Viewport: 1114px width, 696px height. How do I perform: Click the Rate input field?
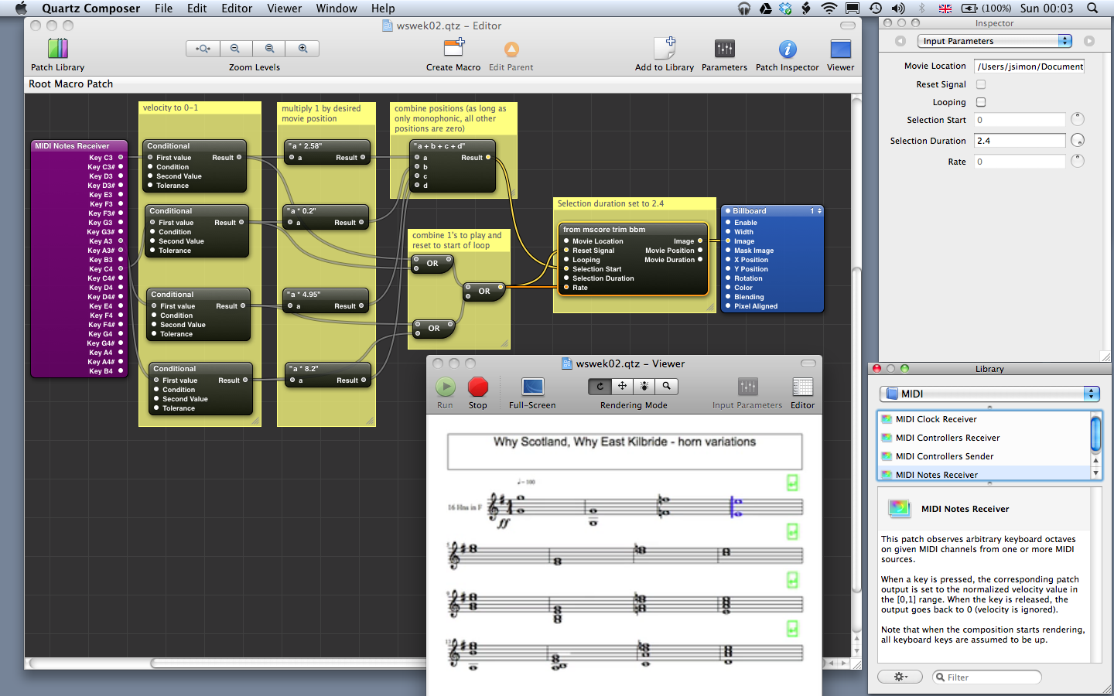[1020, 162]
